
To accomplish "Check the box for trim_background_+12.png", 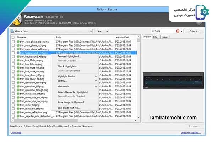I will point(13,53).
